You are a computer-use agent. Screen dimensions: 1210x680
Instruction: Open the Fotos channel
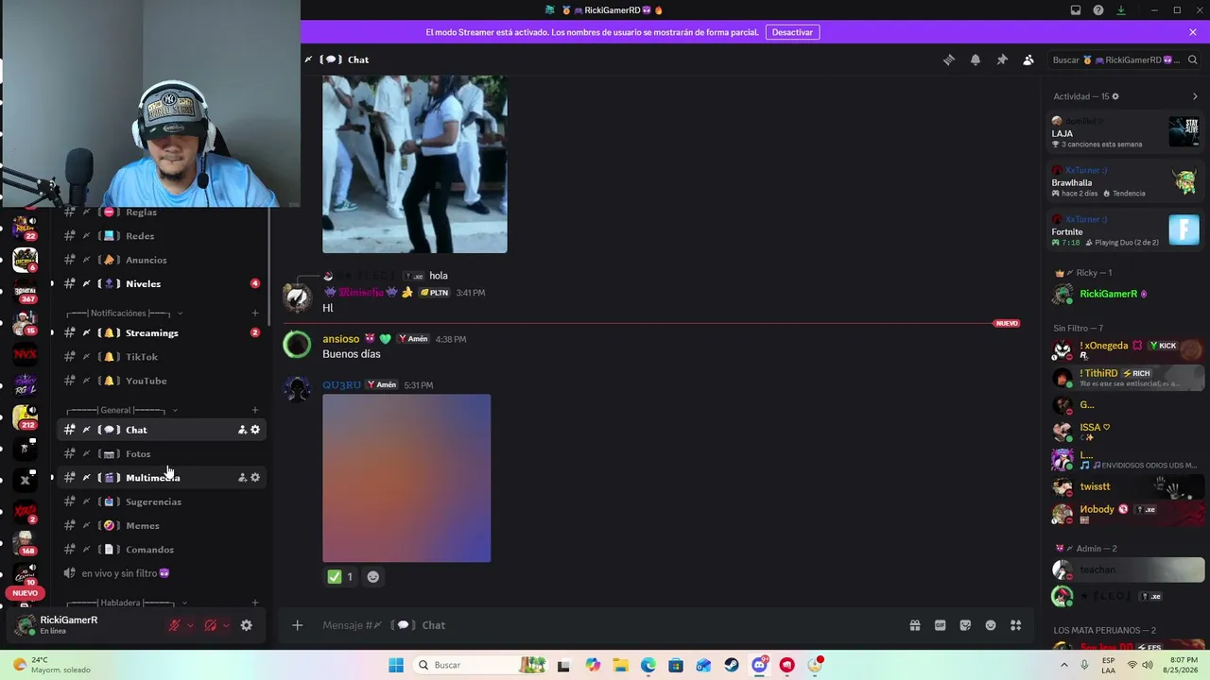(163, 454)
